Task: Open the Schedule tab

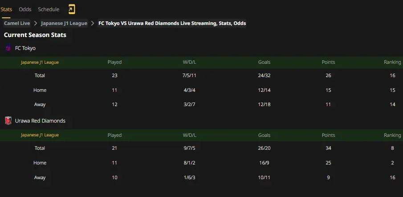Action: 49,9
